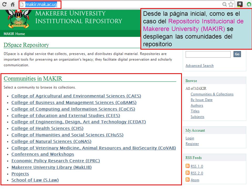This screenshot has width=252, height=189.
Task: Open Advanced Search link
Action: 199,66
